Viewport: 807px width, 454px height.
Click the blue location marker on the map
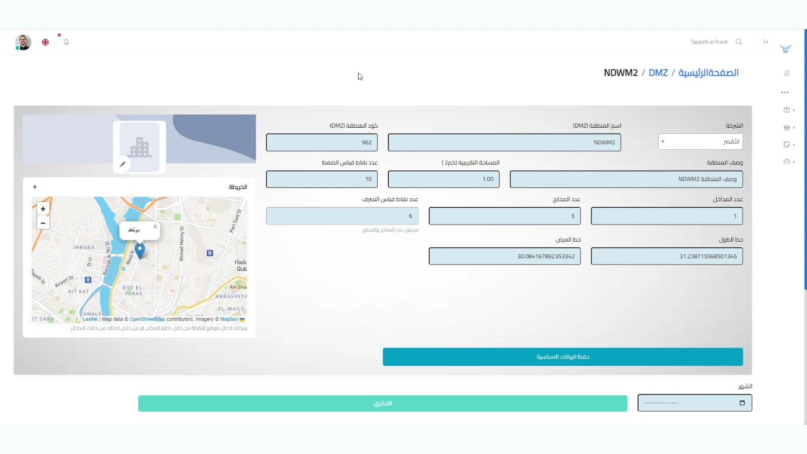(140, 251)
